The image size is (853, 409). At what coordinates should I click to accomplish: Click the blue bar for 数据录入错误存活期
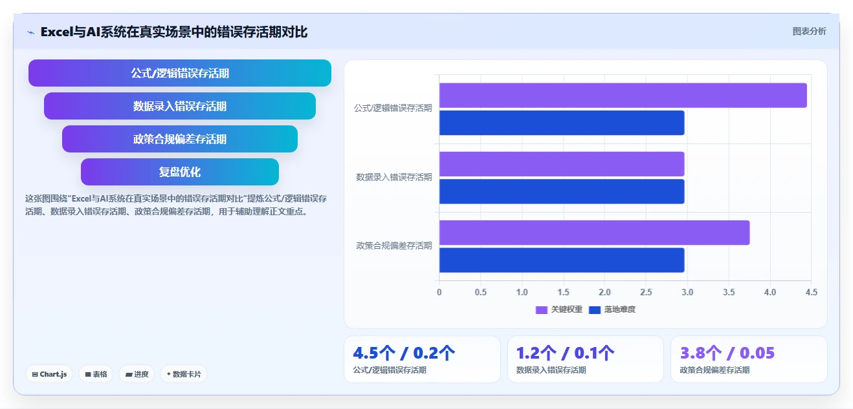562,191
